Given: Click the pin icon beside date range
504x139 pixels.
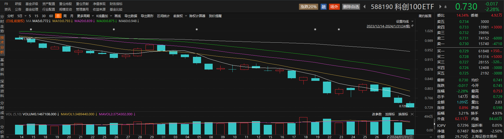Looking at the screenshot, I should point(412,26).
